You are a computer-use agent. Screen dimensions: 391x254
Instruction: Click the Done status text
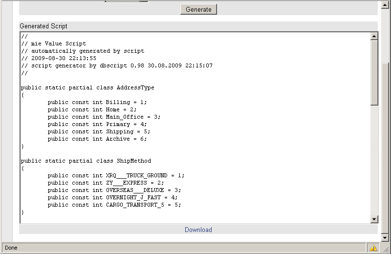(11, 248)
